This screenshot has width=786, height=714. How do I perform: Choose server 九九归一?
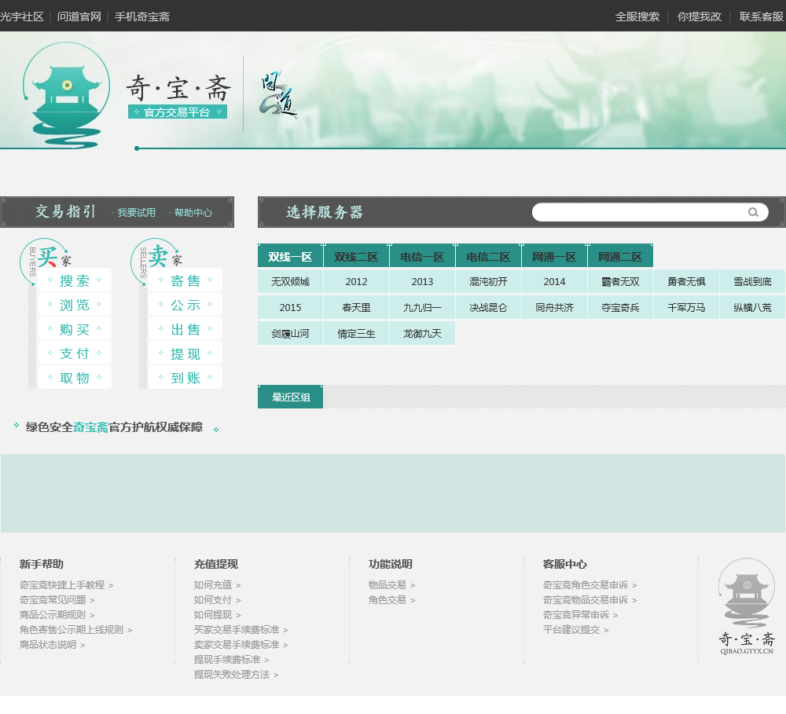click(x=422, y=308)
